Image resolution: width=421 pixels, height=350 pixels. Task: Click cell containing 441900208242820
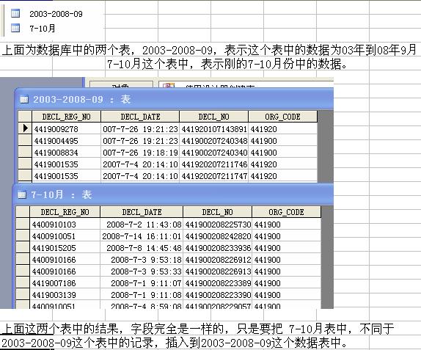tap(218, 236)
